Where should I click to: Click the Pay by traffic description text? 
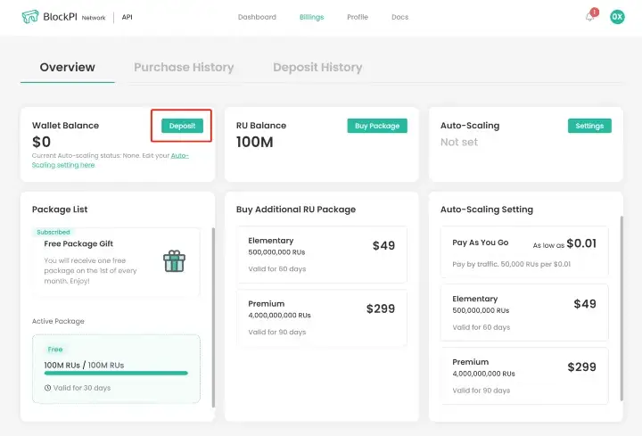coord(512,264)
